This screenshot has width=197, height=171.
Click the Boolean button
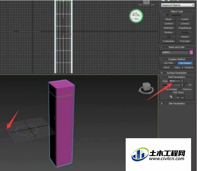click(169, 32)
